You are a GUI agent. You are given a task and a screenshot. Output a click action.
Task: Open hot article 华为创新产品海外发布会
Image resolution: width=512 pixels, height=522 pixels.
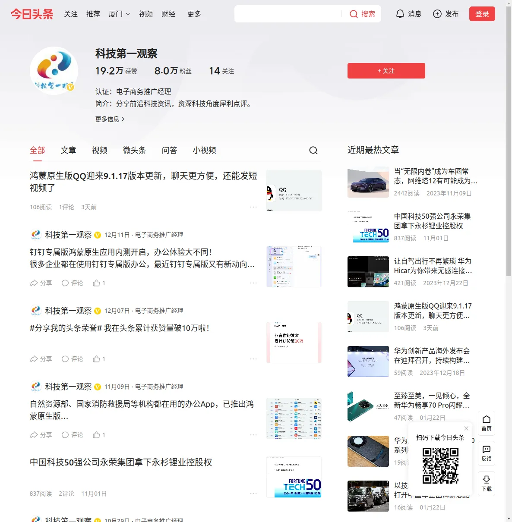click(x=432, y=355)
